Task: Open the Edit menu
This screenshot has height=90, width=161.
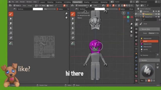Action: 17,2
